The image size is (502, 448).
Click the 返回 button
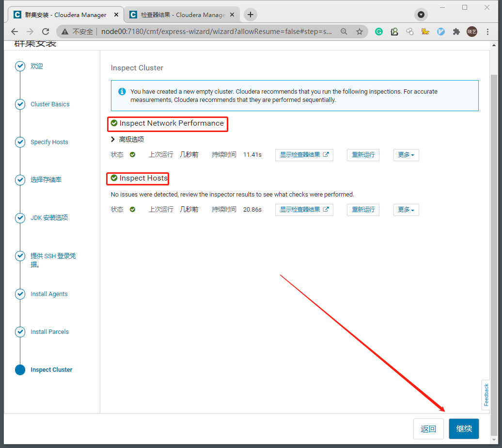click(428, 429)
